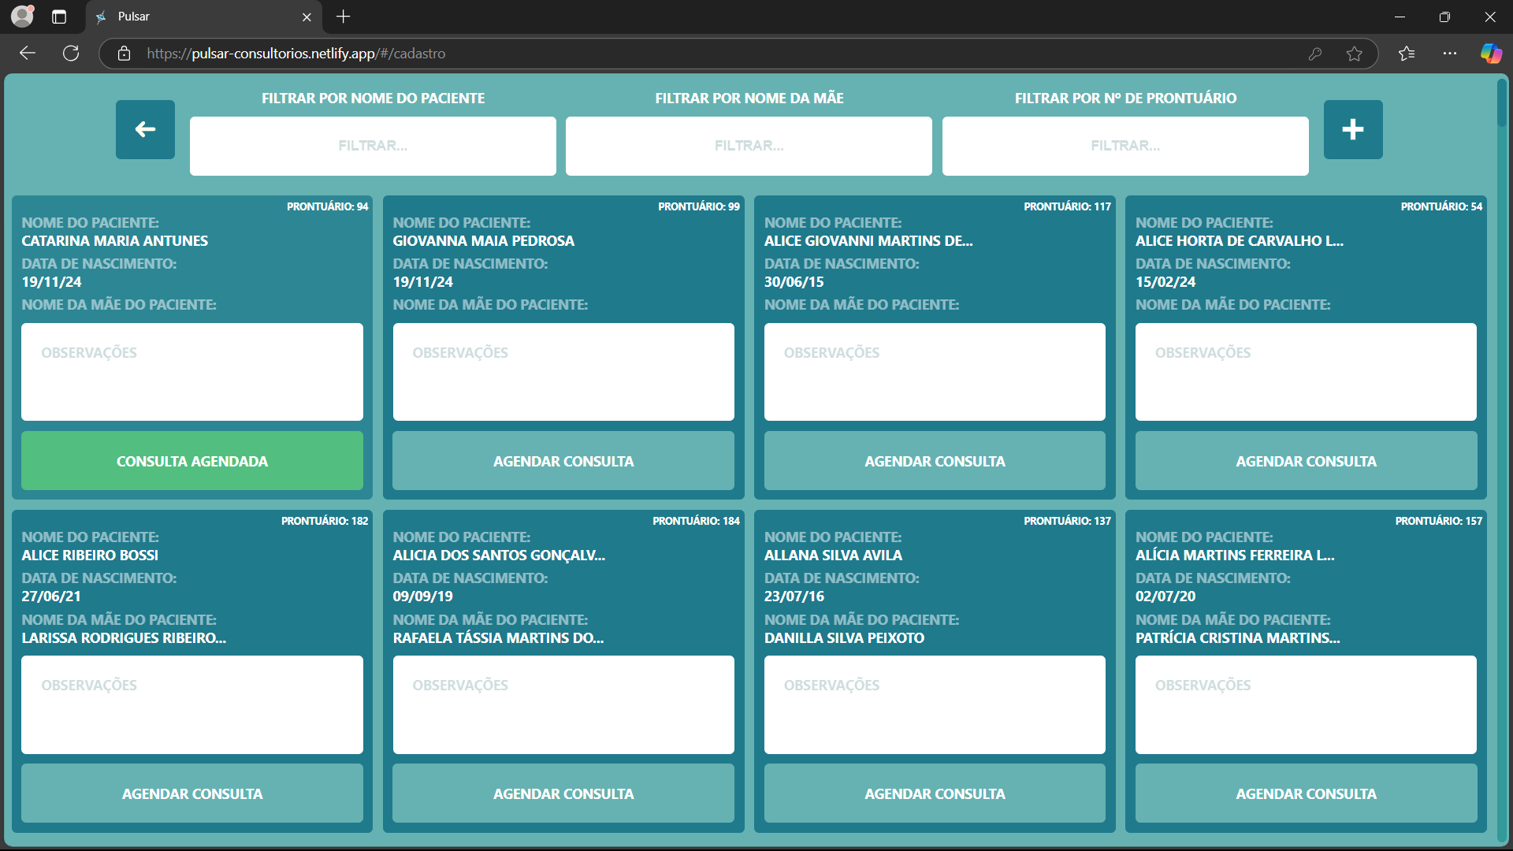Click the PRONTUÁRIO: 94 label
1513x851 pixels.
tap(327, 206)
